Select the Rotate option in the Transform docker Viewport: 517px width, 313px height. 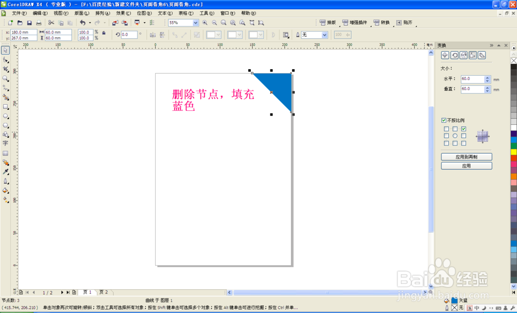pos(454,55)
